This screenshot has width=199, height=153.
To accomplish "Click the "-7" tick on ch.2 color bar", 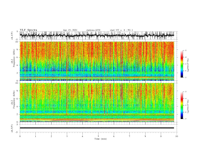I will click(x=185, y=119).
